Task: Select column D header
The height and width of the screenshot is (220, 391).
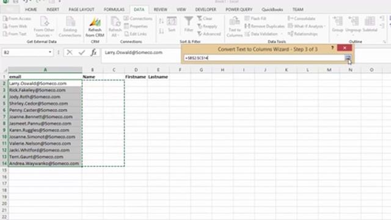Action: click(x=136, y=70)
